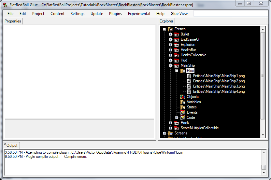Click the MainShip2.png file icon
The image size is (271, 180).
point(189,81)
